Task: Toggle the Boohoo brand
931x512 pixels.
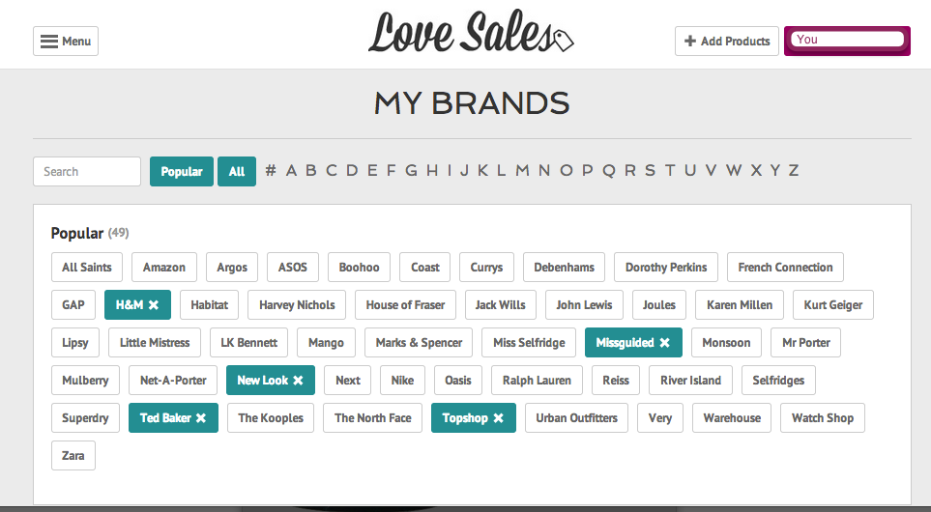Action: (x=359, y=267)
